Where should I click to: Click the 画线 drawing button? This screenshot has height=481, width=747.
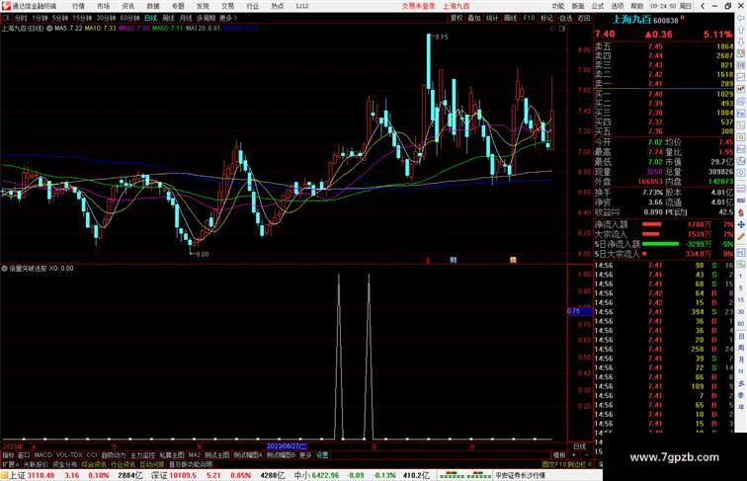click(x=510, y=18)
